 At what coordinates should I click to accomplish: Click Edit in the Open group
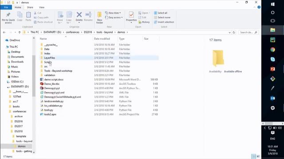(142, 18)
